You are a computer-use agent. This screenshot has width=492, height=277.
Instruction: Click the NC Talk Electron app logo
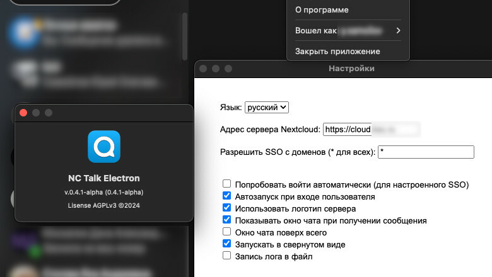104,147
